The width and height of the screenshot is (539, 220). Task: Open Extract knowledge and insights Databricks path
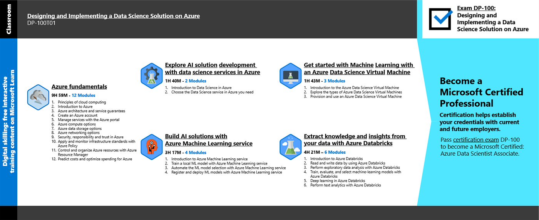[355, 140]
